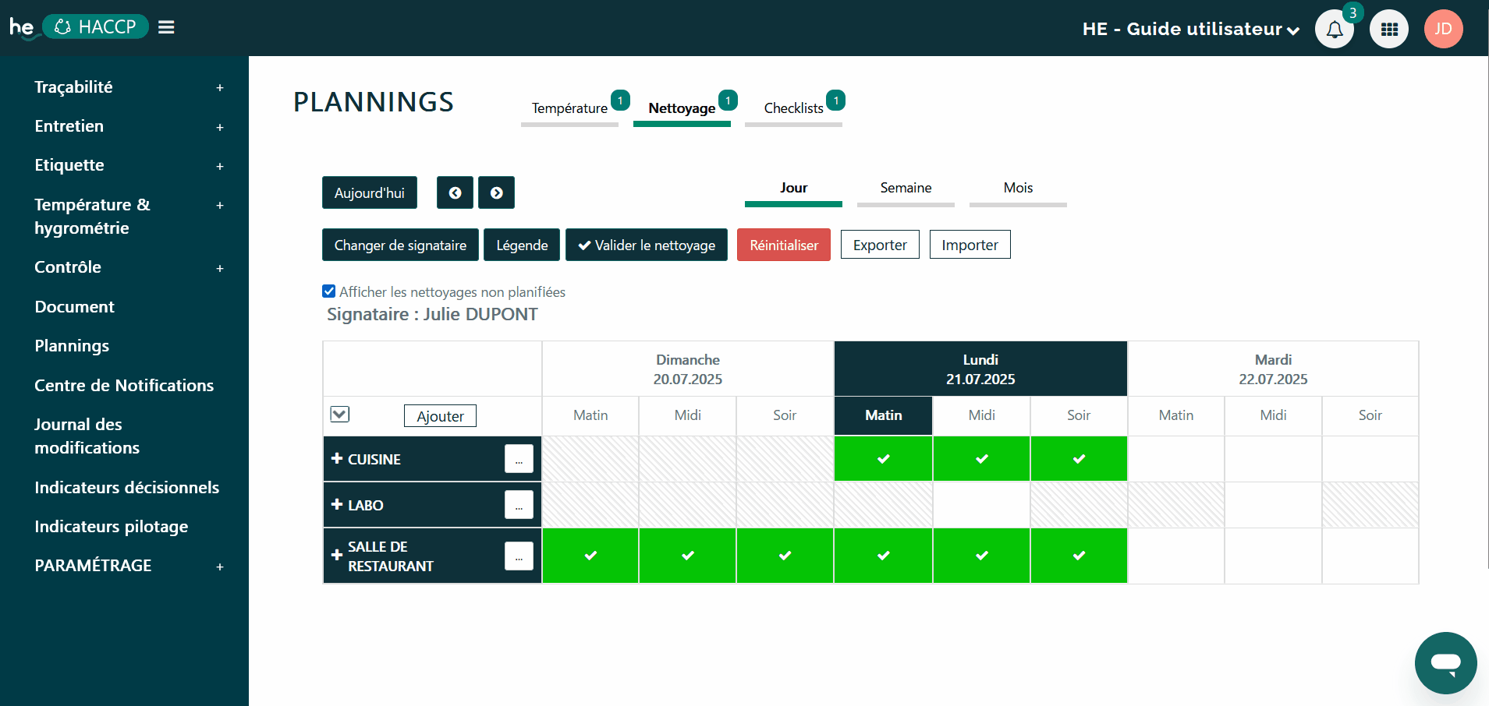Open dropdown arrow beside Ajouter
Image resolution: width=1489 pixels, height=706 pixels.
pos(339,414)
